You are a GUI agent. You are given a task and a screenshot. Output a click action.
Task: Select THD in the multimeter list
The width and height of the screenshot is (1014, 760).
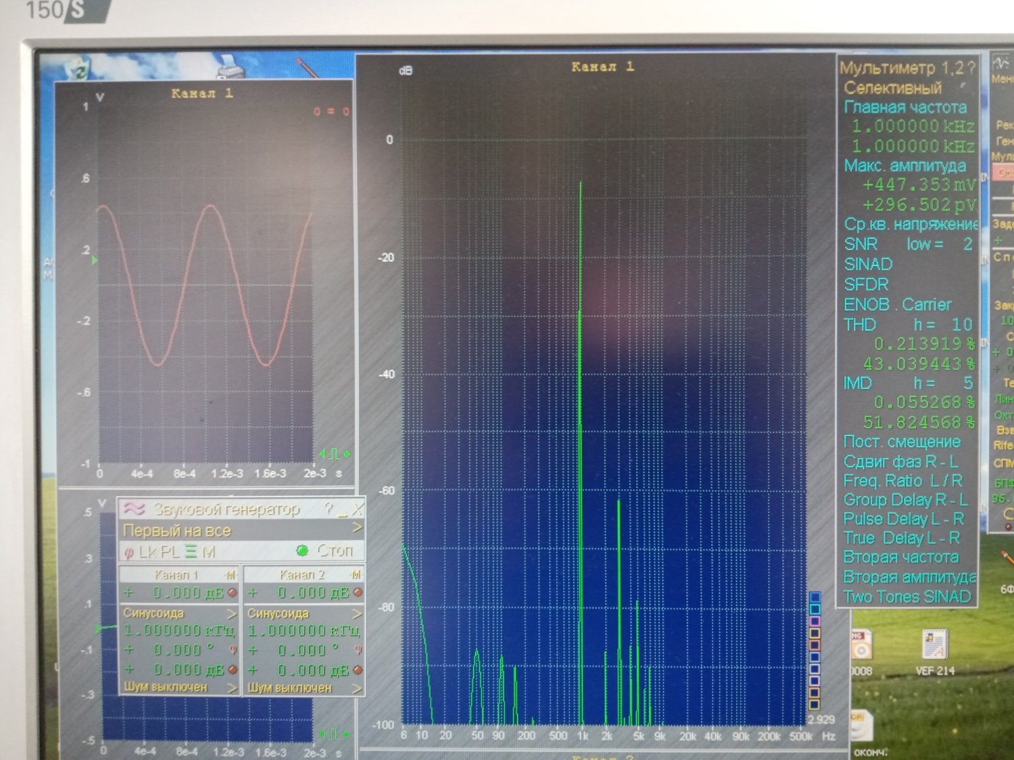click(860, 325)
